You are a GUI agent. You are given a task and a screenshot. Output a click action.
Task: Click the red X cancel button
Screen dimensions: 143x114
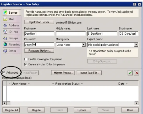click(136, 73)
